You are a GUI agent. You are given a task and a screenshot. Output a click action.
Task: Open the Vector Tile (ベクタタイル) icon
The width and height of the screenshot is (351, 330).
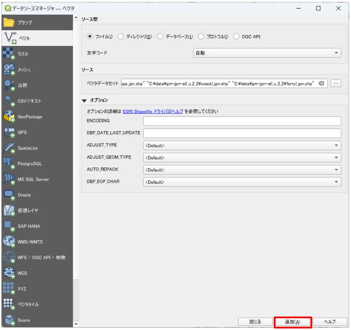9,304
